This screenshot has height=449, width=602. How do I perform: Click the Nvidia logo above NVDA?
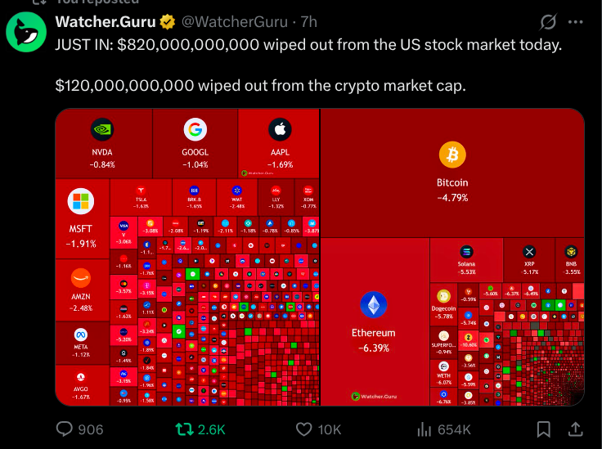(103, 129)
